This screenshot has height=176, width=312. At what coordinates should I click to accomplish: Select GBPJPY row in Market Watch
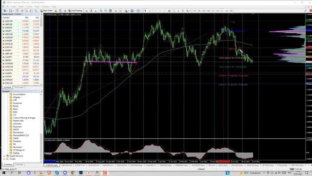pos(21,60)
